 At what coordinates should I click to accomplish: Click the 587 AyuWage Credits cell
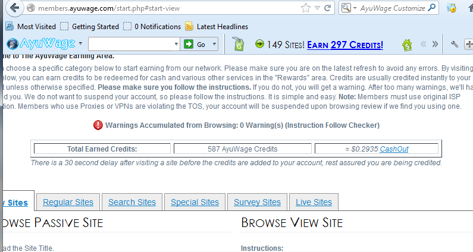coord(243,149)
